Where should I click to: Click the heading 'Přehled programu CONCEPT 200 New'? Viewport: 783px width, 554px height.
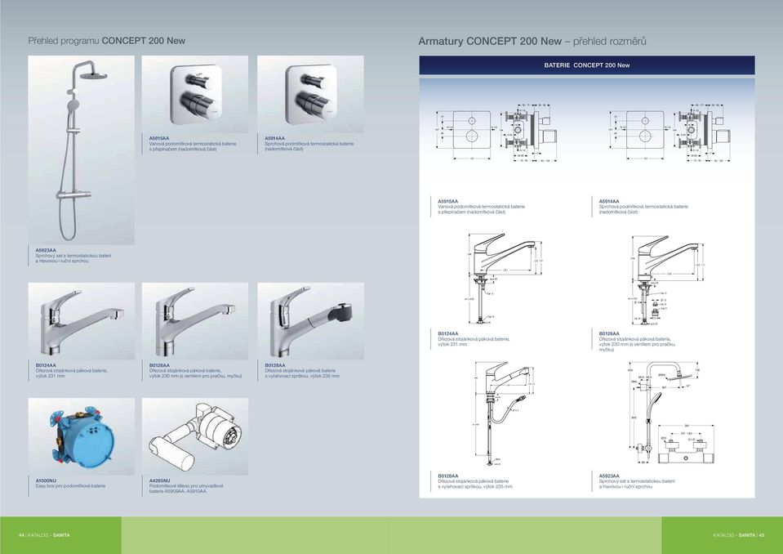pos(107,41)
